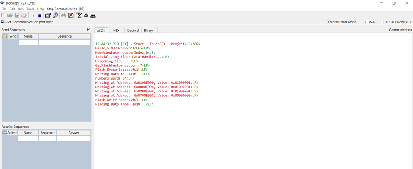Click empty Sequence cell in Receive Sequences
Image resolution: width=413 pixels, height=169 pixels.
point(48,138)
